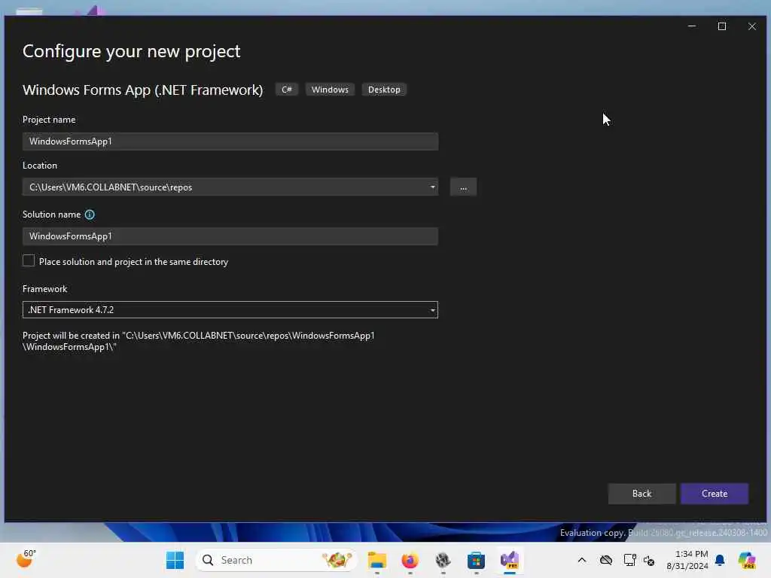The width and height of the screenshot is (771, 578).
Task: Click the Visual Studio taskbar icon
Action: tap(510, 560)
